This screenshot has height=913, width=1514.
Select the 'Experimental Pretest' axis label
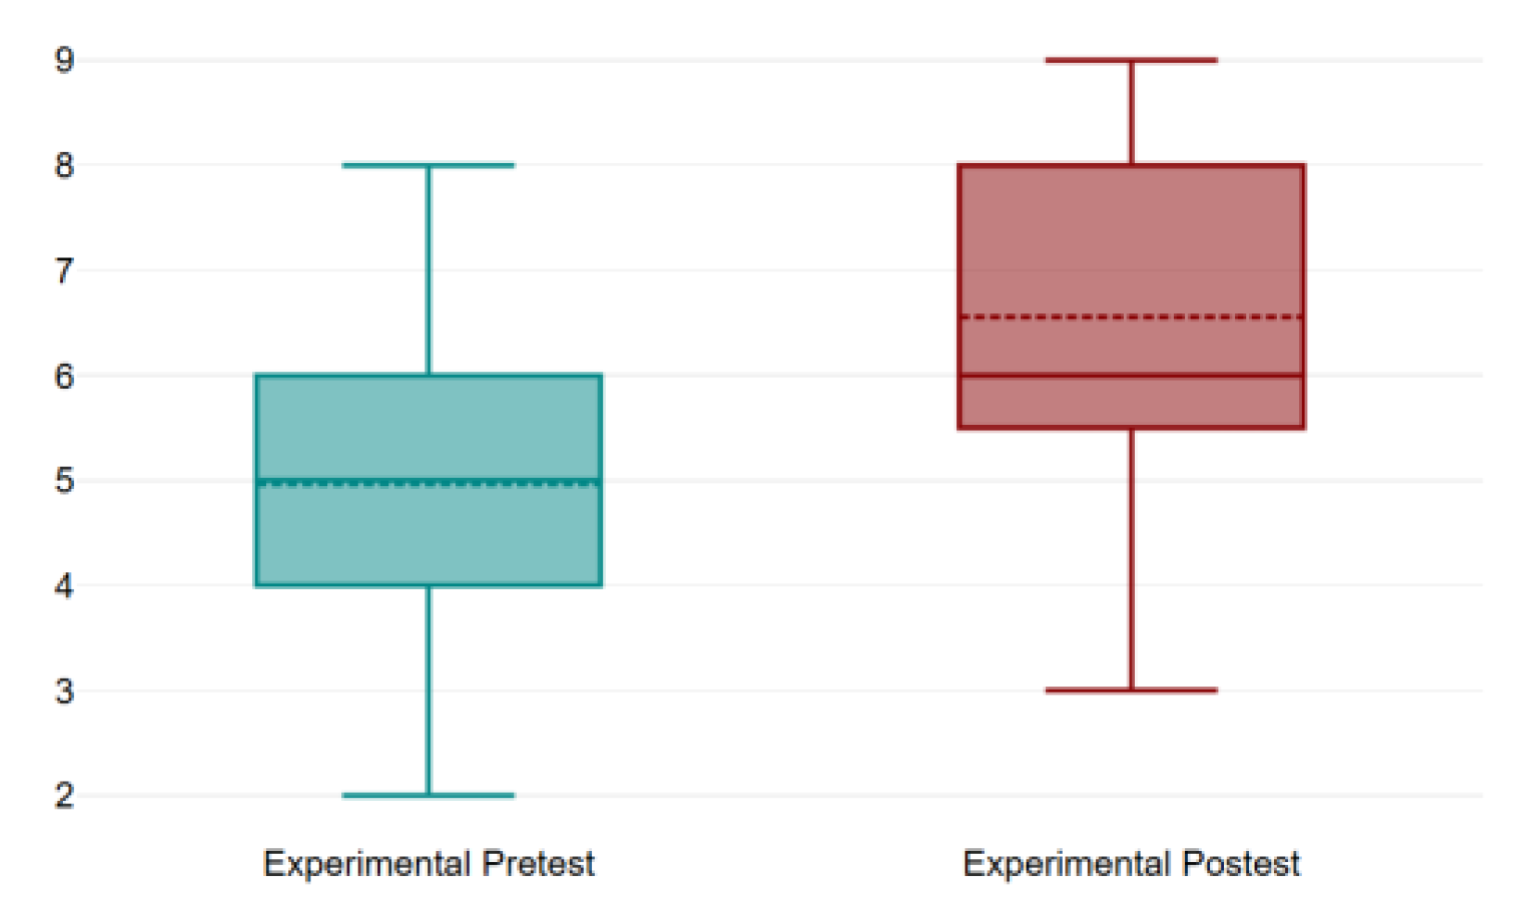tap(428, 863)
